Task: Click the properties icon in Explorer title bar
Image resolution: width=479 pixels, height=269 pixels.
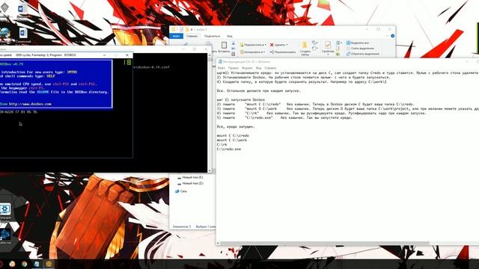Action: 181,29
